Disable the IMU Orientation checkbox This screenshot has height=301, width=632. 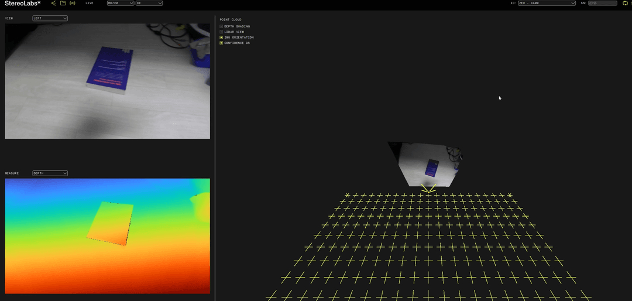point(221,37)
